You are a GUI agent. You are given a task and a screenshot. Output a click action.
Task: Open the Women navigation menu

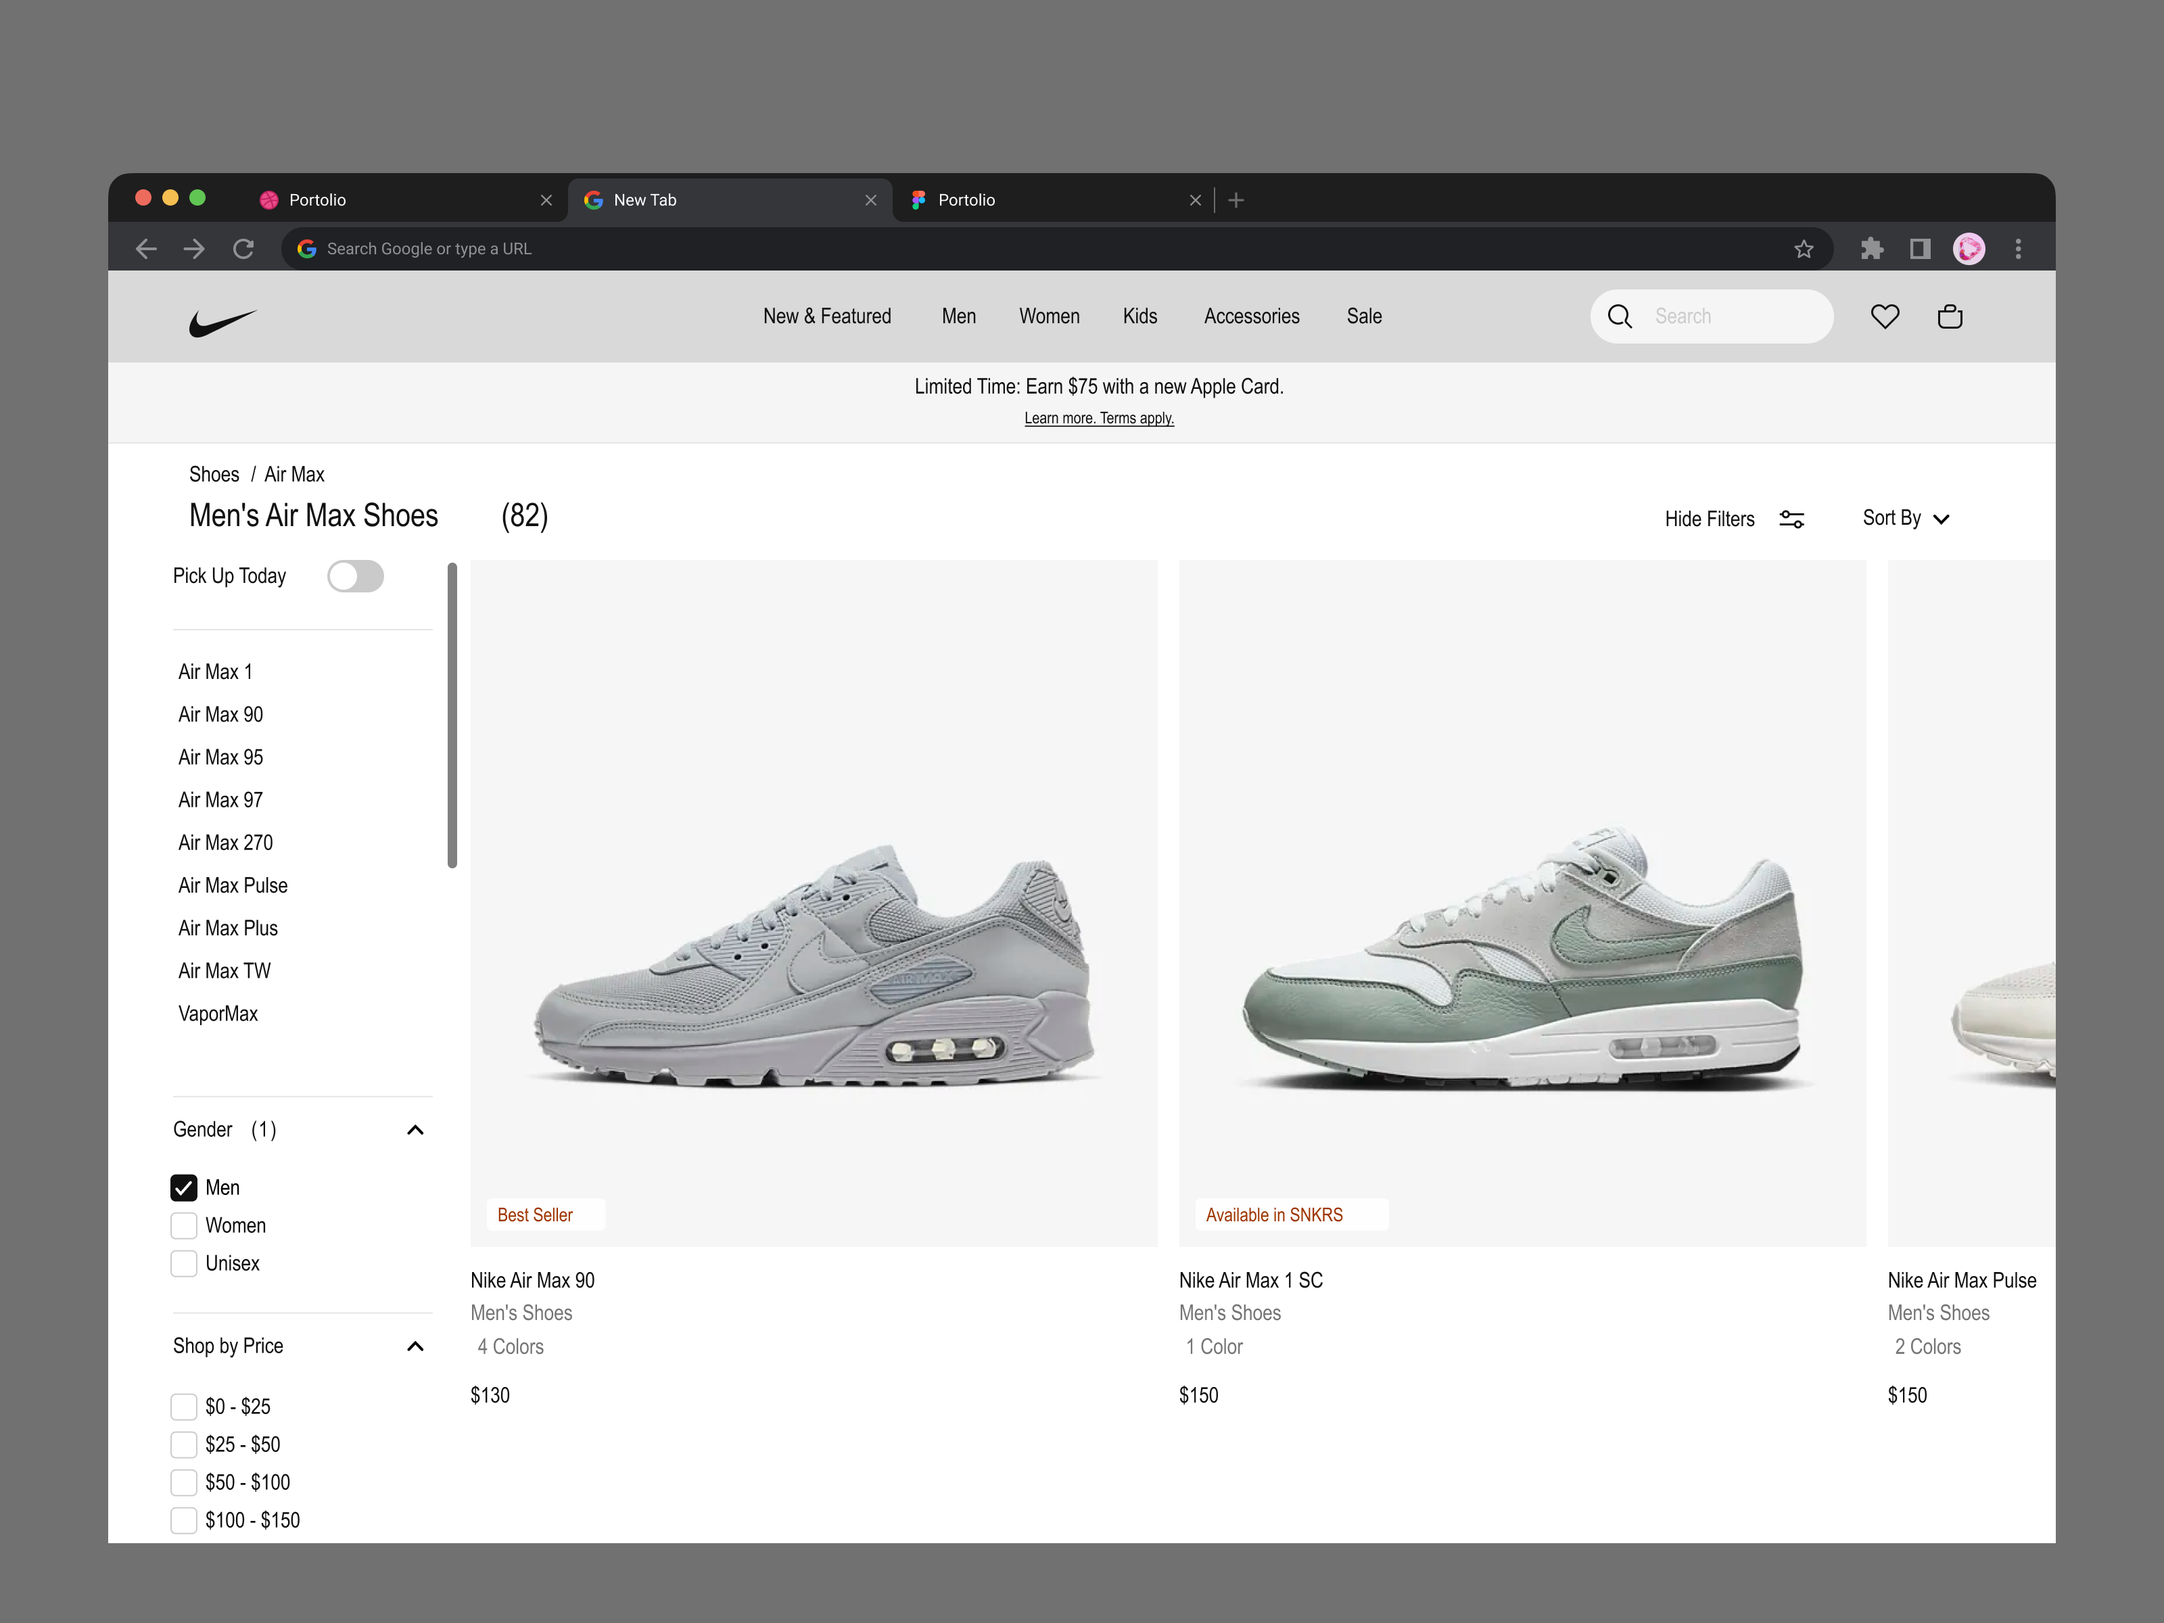(x=1049, y=316)
